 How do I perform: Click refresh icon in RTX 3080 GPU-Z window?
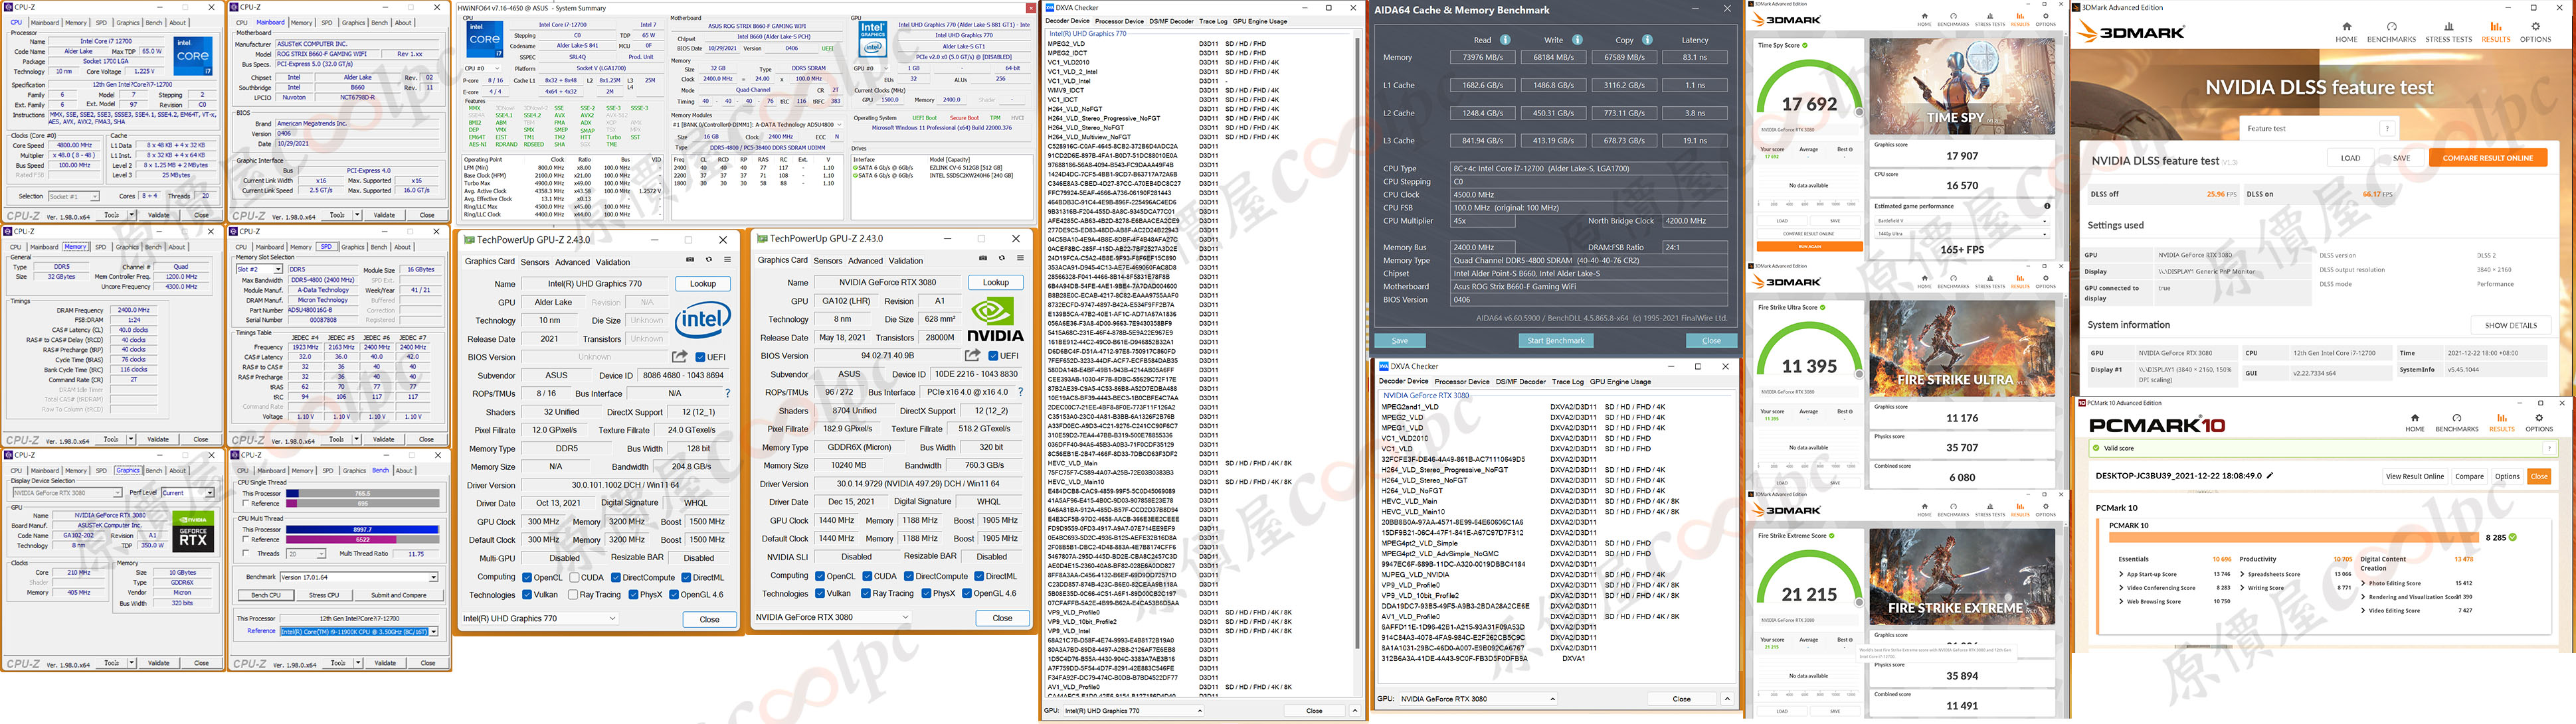1002,259
